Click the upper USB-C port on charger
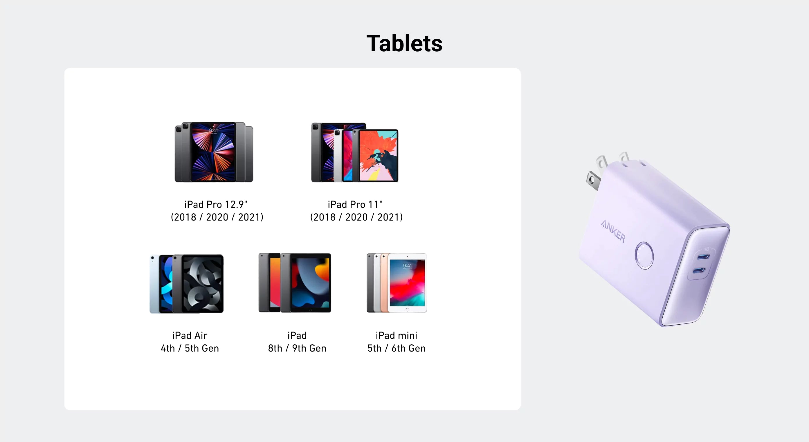Image resolution: width=809 pixels, height=442 pixels. [703, 257]
